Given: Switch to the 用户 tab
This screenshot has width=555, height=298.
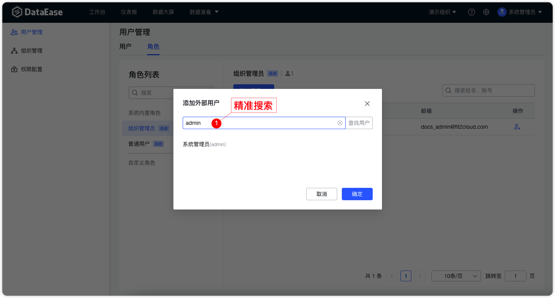Looking at the screenshot, I should point(125,46).
